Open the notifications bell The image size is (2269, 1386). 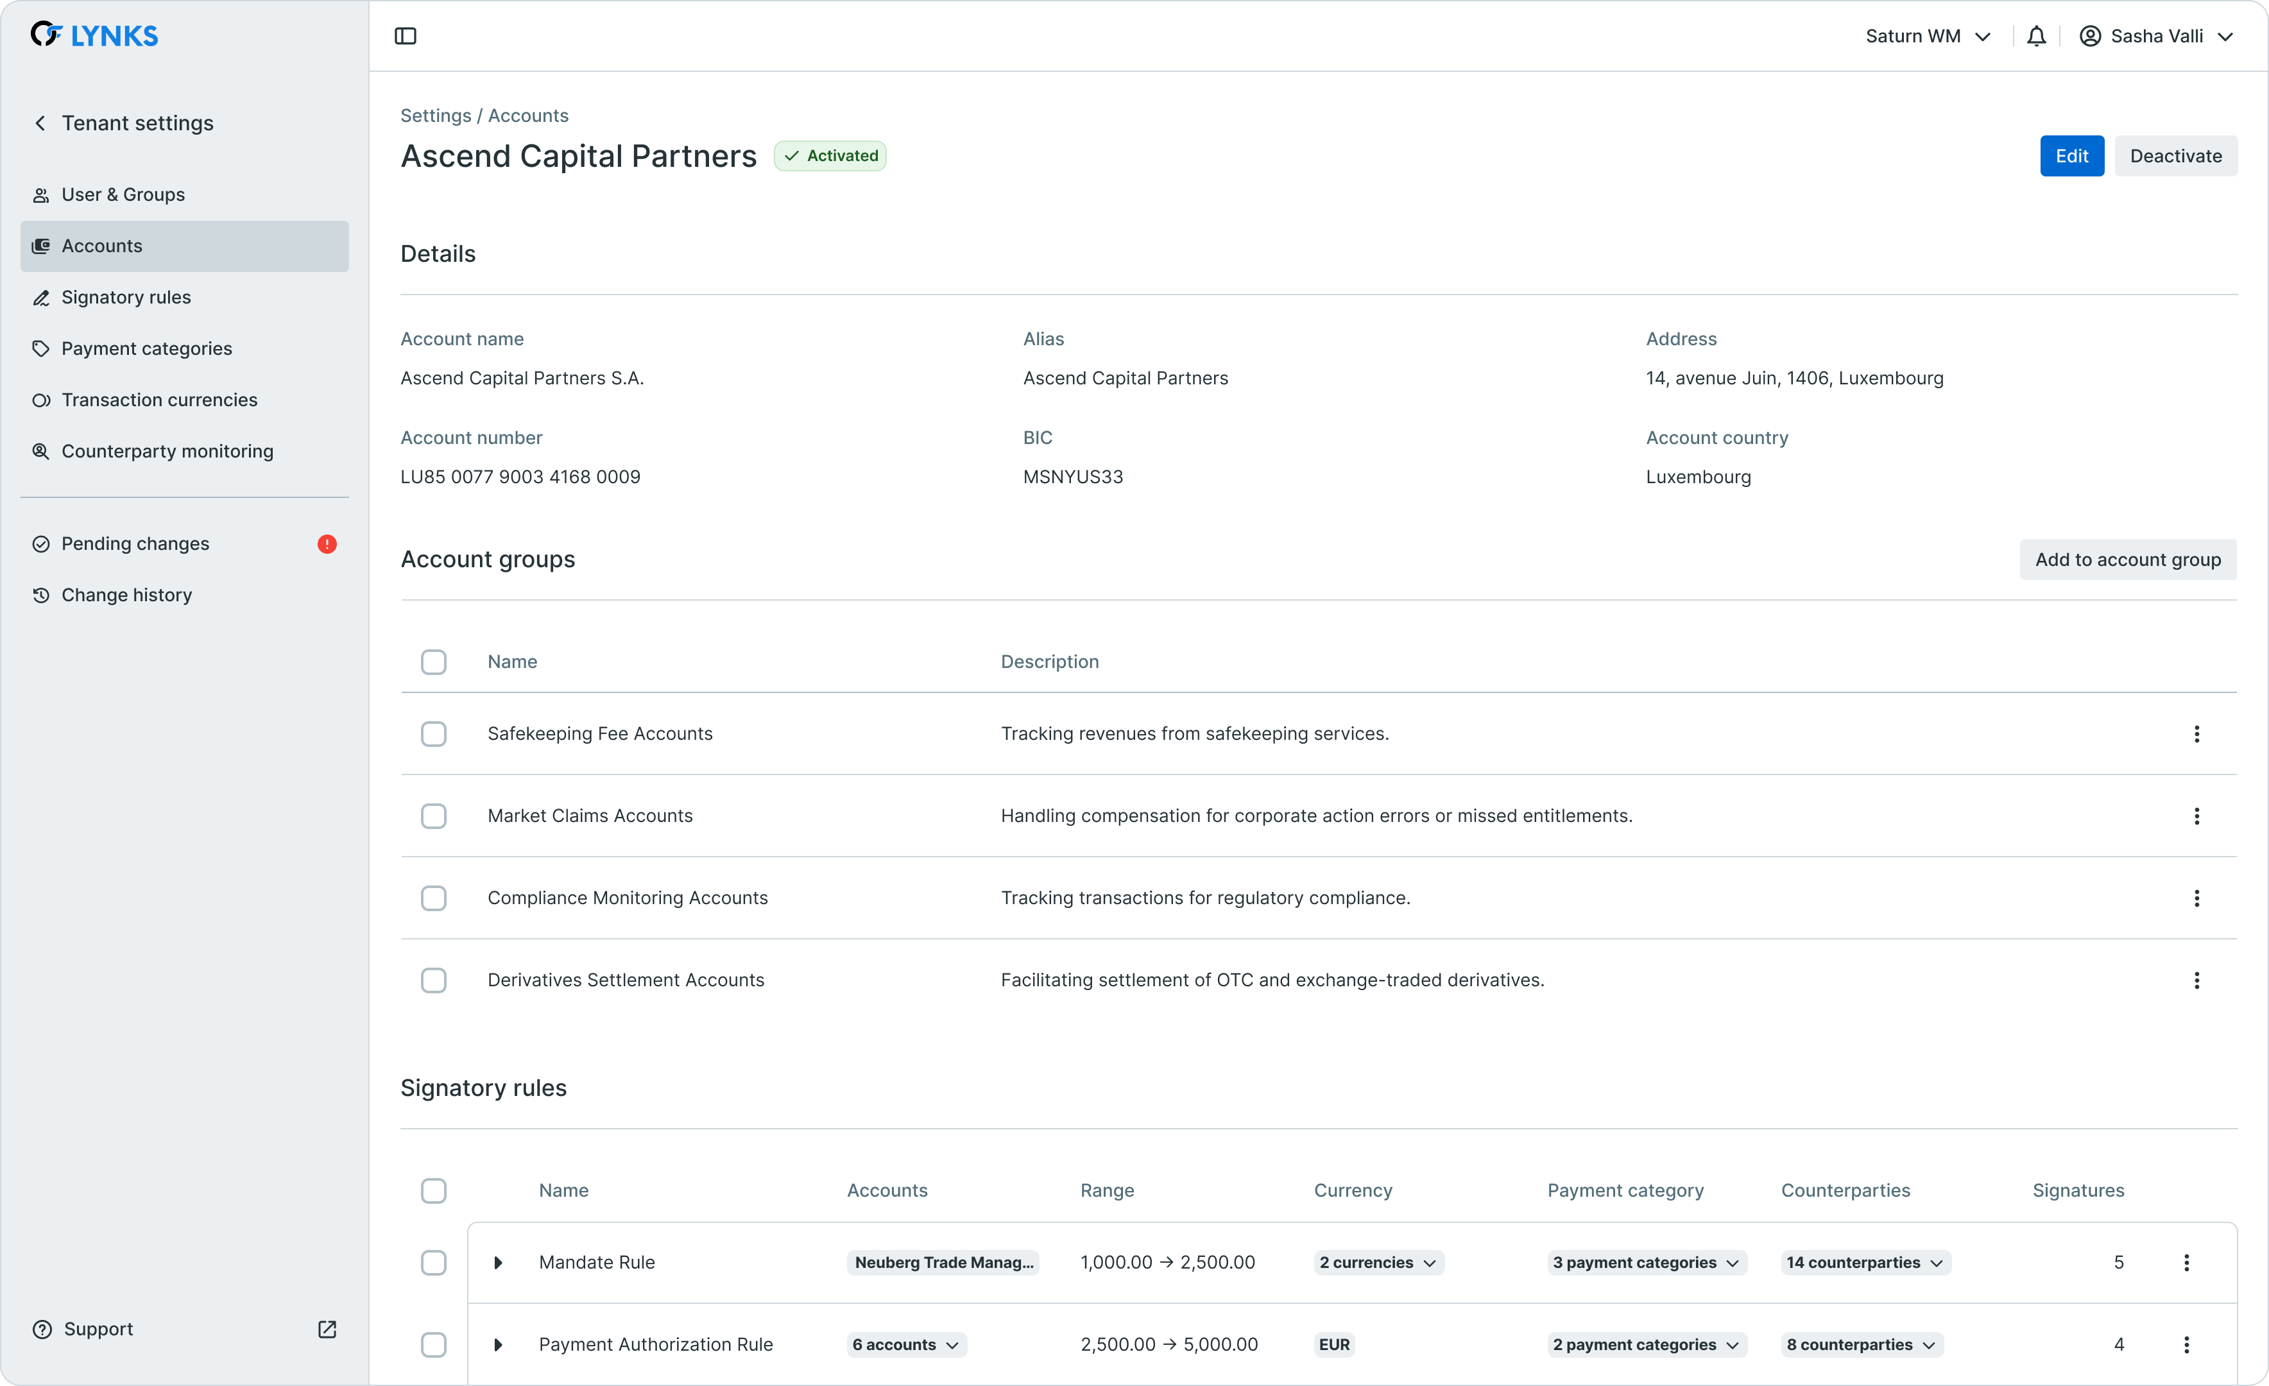point(2036,36)
